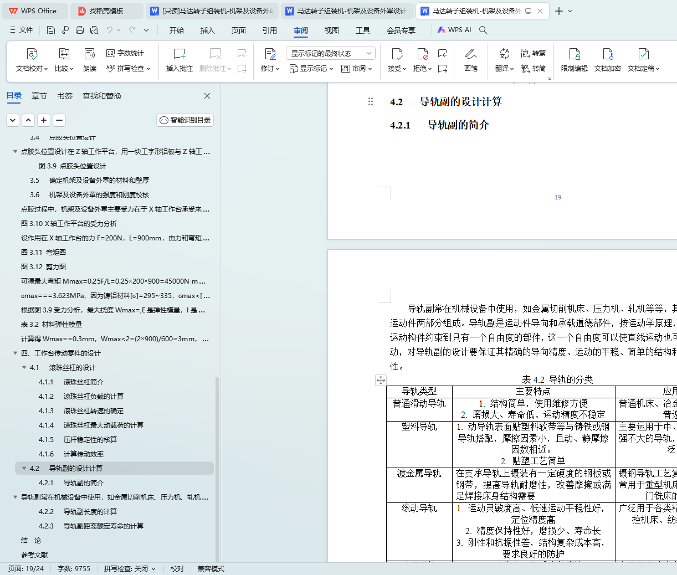Viewport: 677px width, 575px height.
Task: Open WPS AI assistant
Action: 454,30
